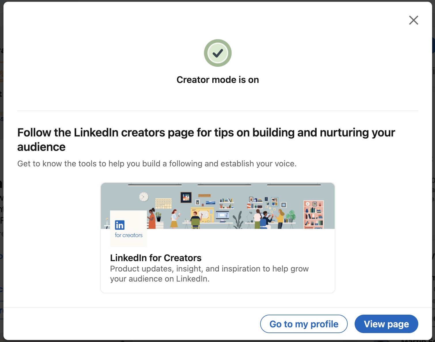
Task: Click the pink bookshelf in the banner
Action: coord(314,214)
